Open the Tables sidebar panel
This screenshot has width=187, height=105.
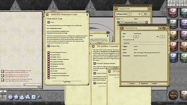coord(184,24)
